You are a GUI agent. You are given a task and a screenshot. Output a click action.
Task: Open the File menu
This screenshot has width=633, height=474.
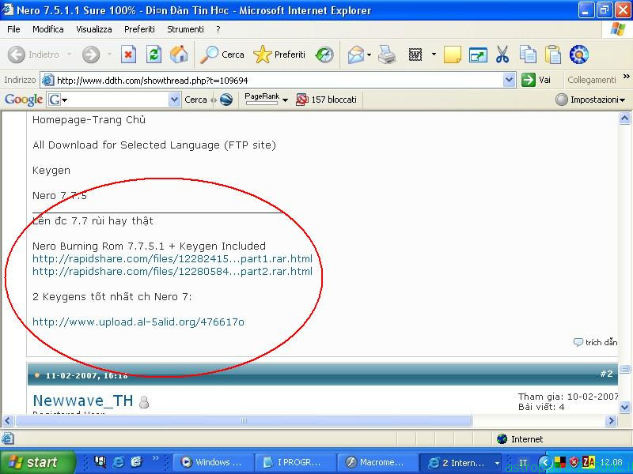13,29
